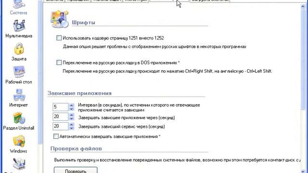
Task: Click the Проверить button
Action: [76, 171]
